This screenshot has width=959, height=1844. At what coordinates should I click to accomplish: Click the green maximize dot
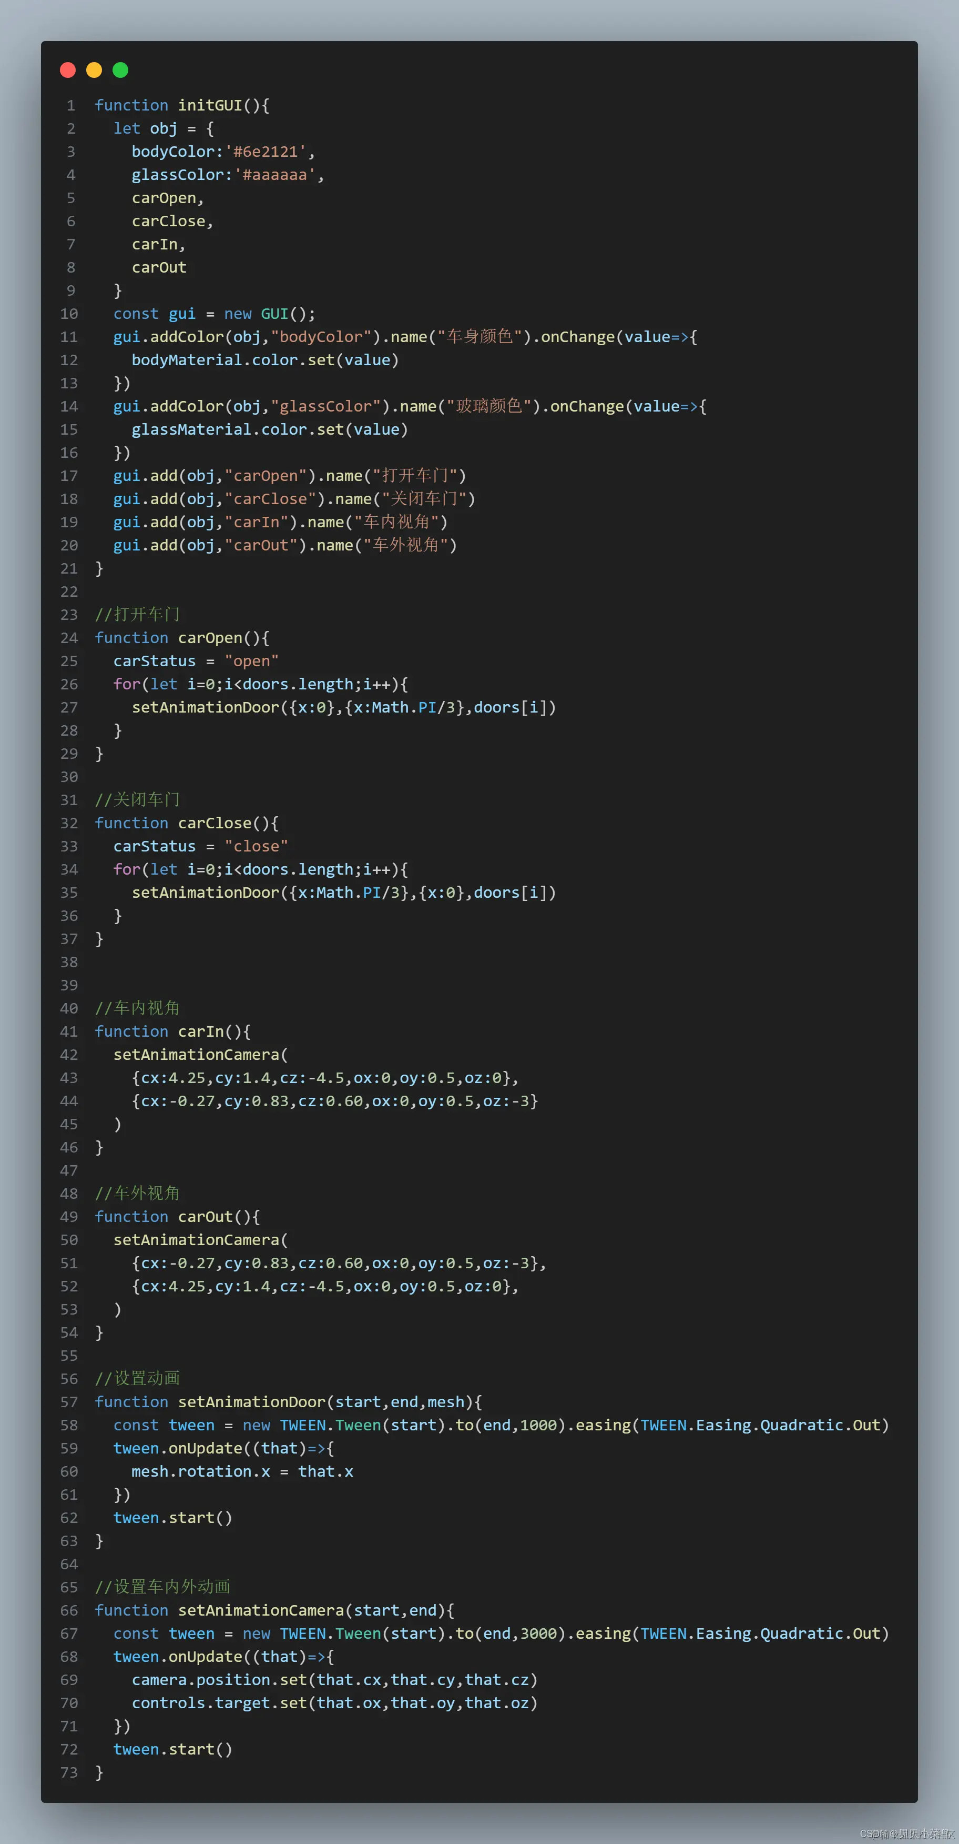pyautogui.click(x=120, y=69)
